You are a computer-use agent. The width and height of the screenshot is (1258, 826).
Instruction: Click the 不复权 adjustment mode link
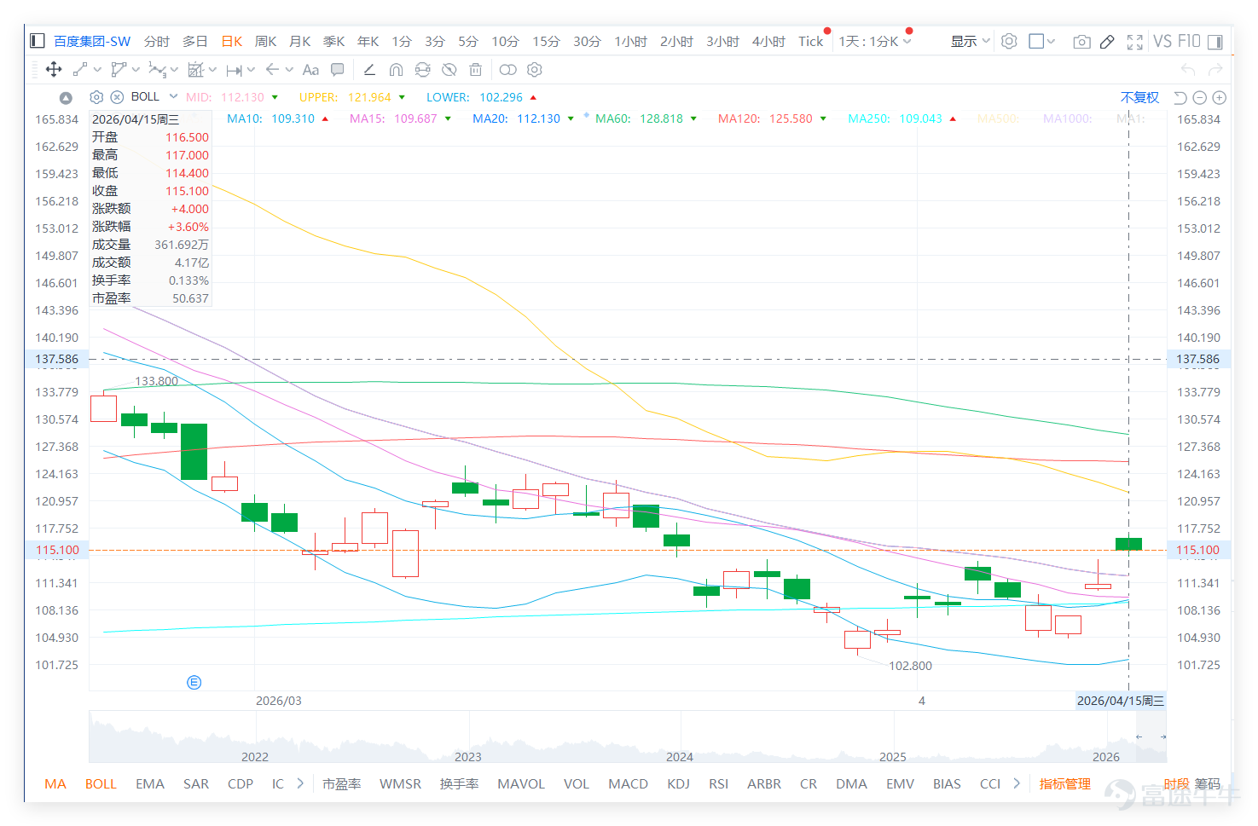pos(1139,97)
